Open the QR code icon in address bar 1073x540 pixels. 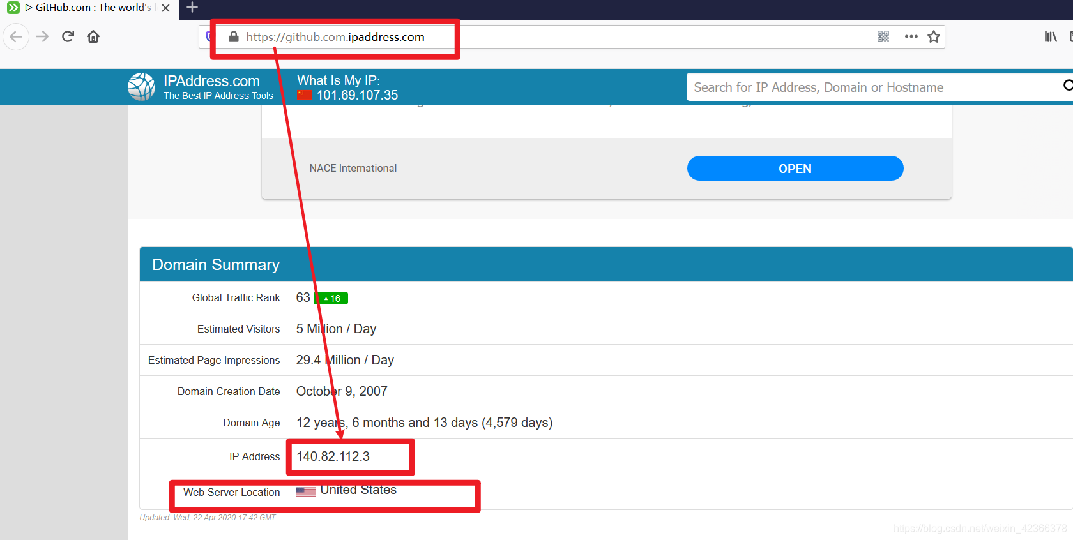(883, 37)
